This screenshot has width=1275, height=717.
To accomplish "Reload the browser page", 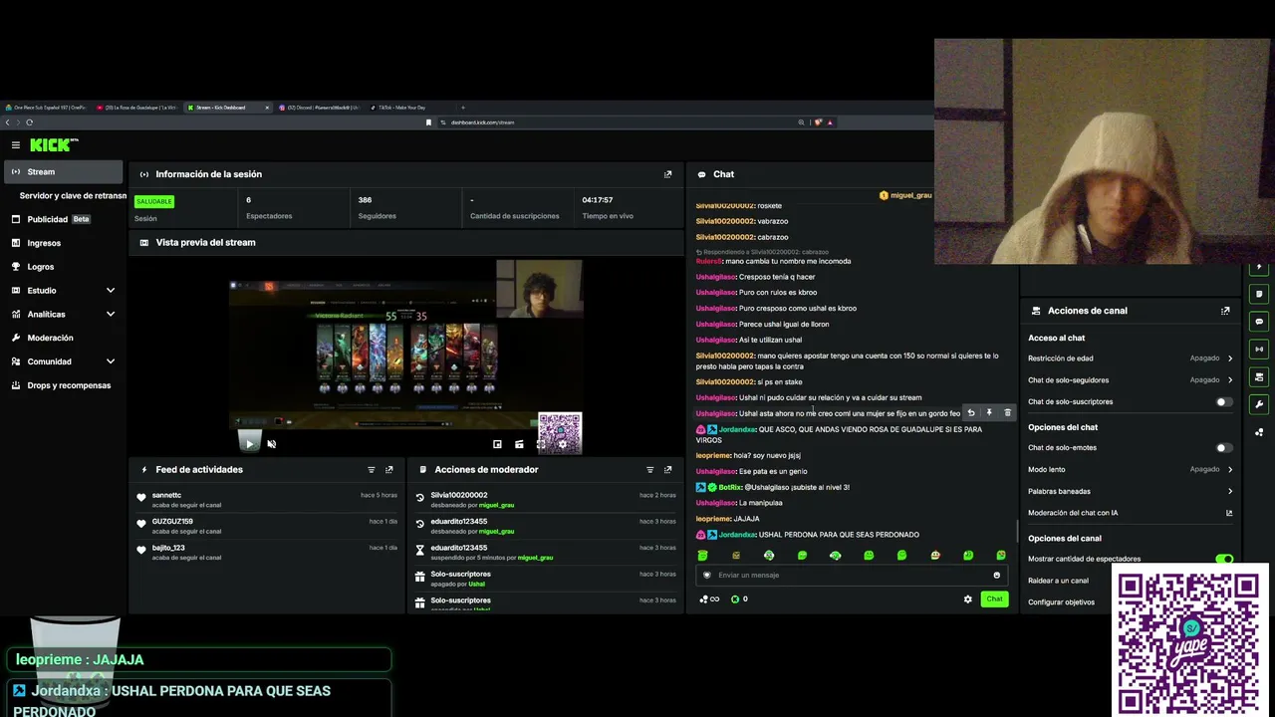I will (29, 122).
